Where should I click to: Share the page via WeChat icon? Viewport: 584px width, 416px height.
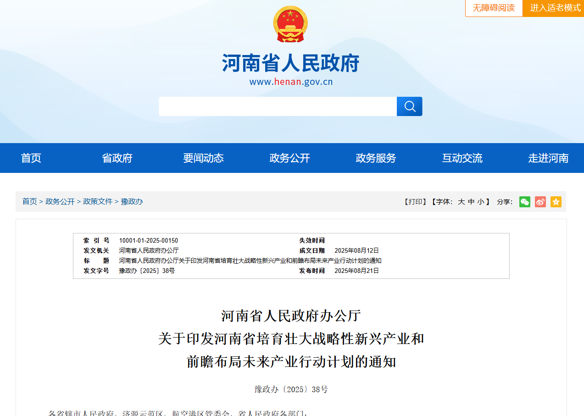point(524,202)
